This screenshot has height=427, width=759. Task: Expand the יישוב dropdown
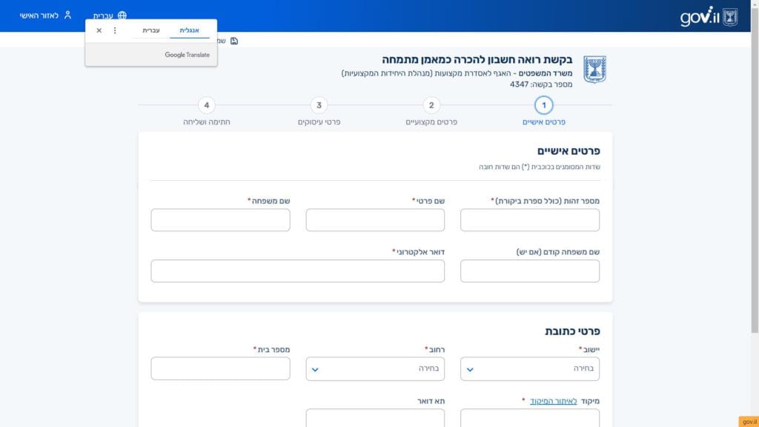coord(529,368)
